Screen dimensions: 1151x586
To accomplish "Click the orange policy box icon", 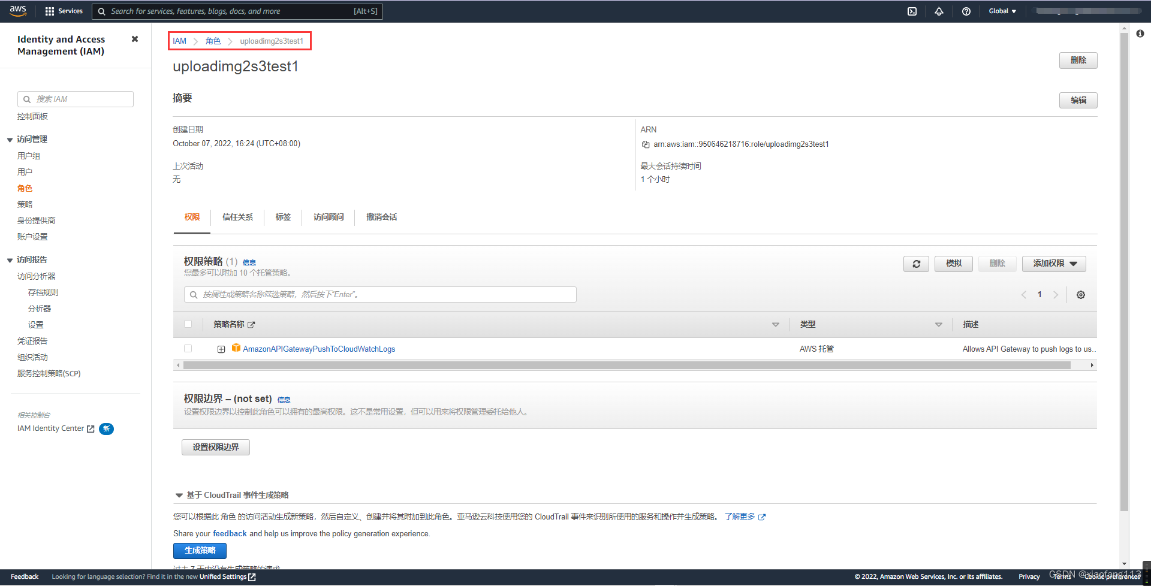I will click(x=236, y=348).
